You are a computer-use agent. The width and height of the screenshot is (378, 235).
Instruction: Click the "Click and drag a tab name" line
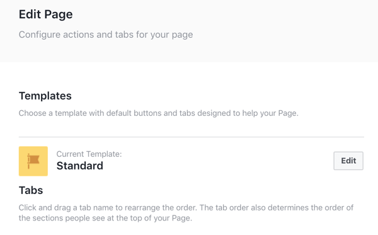[186, 207]
